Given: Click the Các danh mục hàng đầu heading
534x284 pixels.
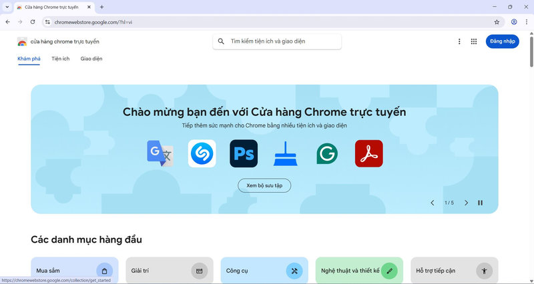Looking at the screenshot, I should 86,239.
